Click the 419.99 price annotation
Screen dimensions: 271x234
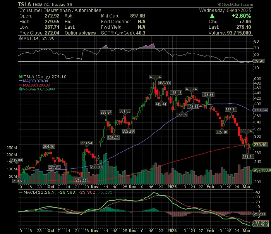[208, 95]
